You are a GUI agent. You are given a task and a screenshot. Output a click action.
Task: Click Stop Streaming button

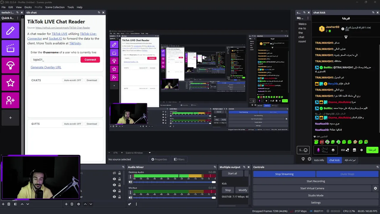pyautogui.click(x=284, y=174)
